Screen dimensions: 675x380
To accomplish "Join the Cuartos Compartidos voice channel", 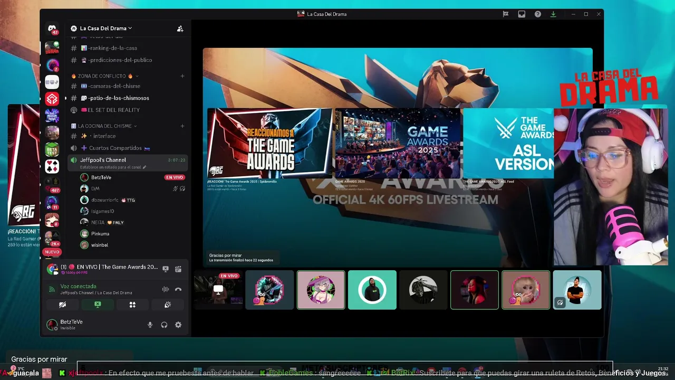I will pos(115,148).
